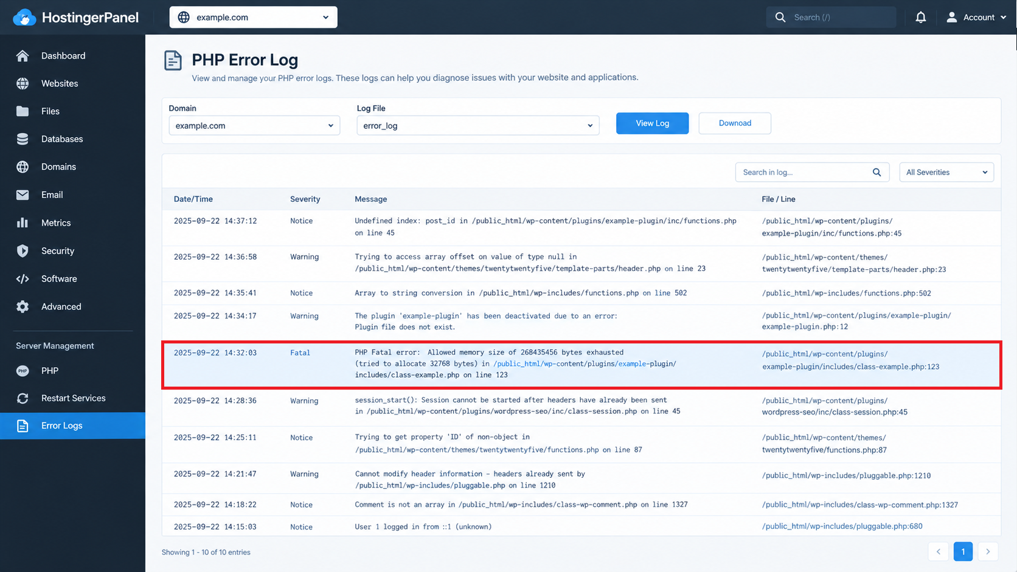
Task: Go to Restart Services label in the sidebar
Action: click(x=74, y=398)
